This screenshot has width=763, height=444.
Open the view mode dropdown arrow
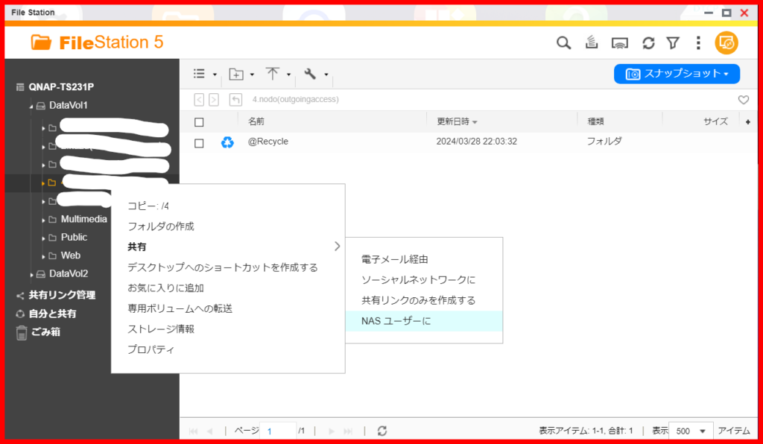pyautogui.click(x=215, y=75)
